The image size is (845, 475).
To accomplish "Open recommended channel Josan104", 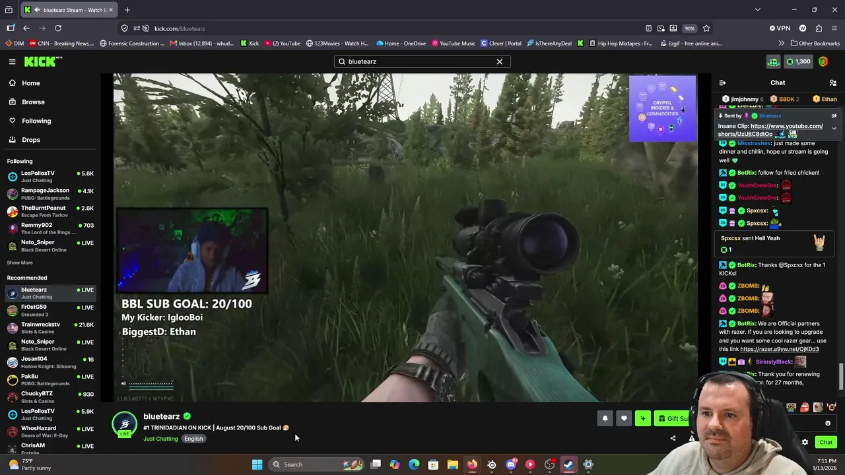I will pos(50,363).
